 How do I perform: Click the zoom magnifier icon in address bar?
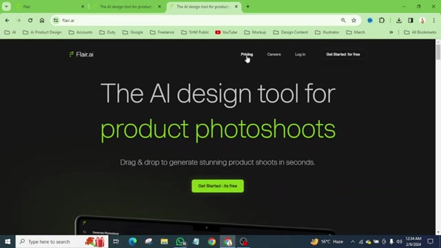343,20
